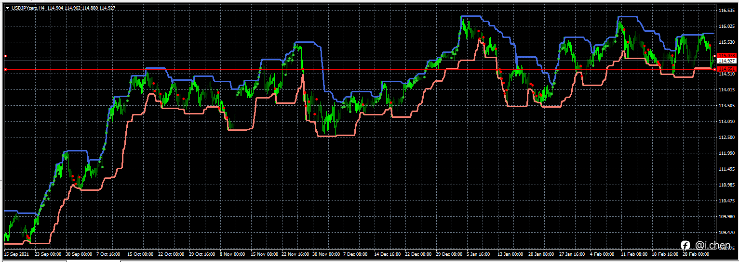The height and width of the screenshot is (262, 739).
Task: Click the 23 Sep 00:00 time label
Action: [x=48, y=254]
